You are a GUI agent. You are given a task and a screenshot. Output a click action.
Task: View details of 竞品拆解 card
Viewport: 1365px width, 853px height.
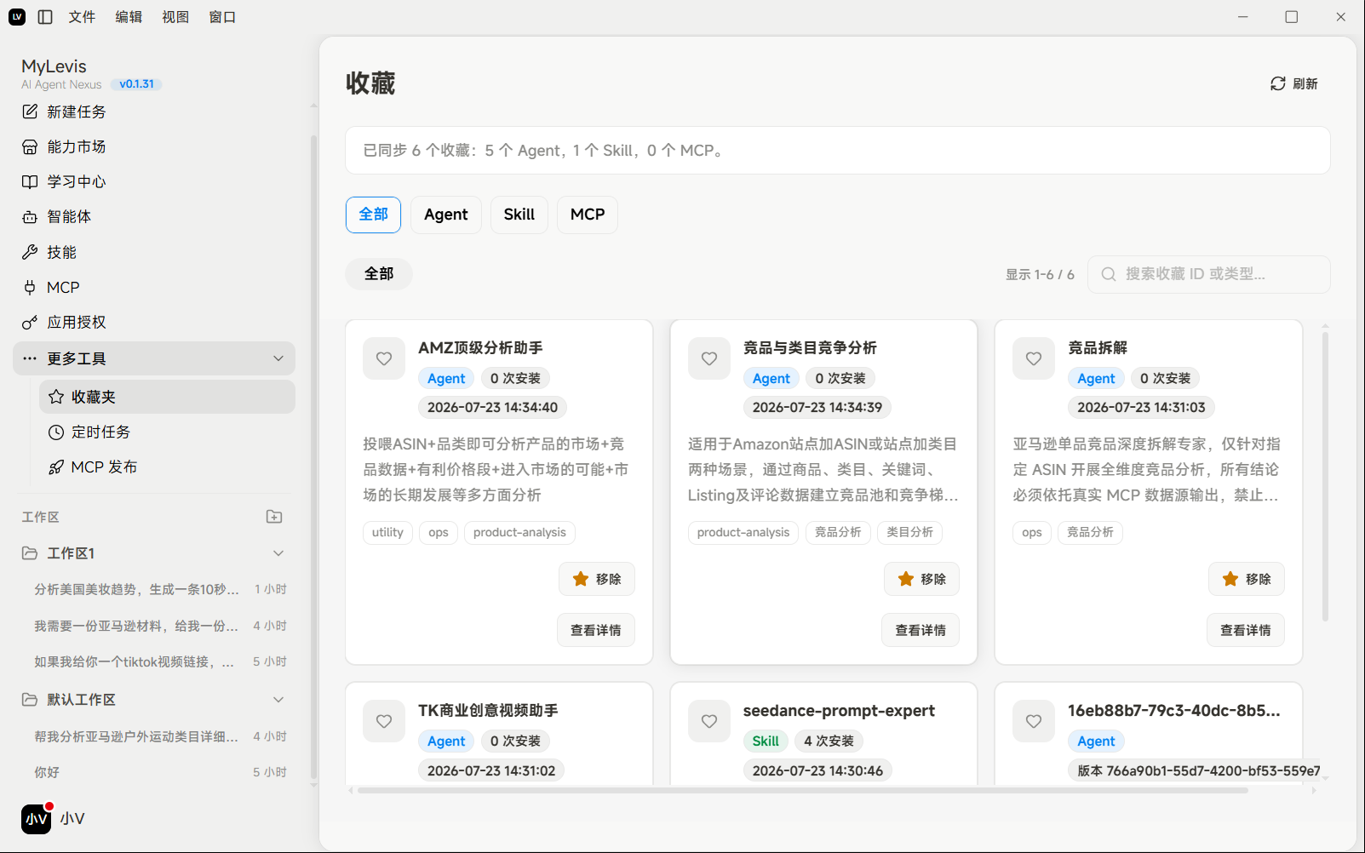1246,630
